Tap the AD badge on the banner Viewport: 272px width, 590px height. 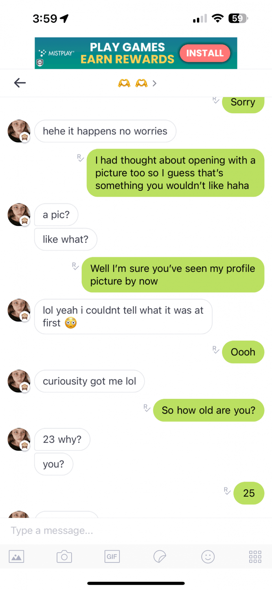point(40,63)
